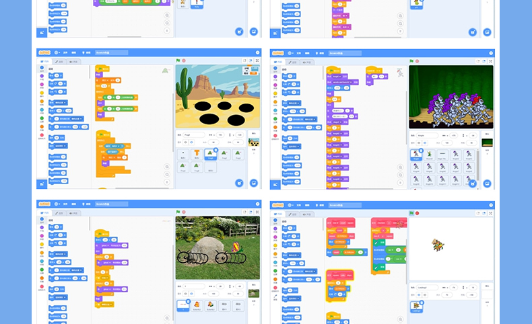Click Choose a Backdrop button in desert project window
This screenshot has width=532, height=324.
point(253,183)
